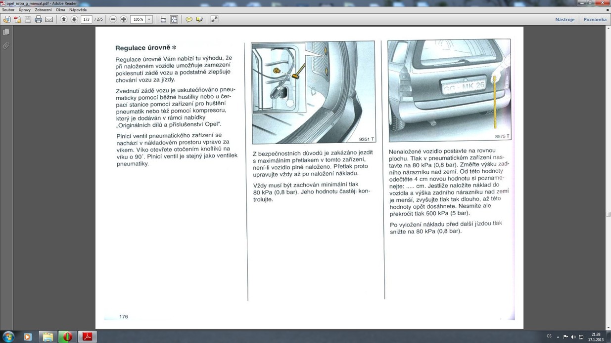
Task: Select the highlight text tool
Action: click(199, 19)
